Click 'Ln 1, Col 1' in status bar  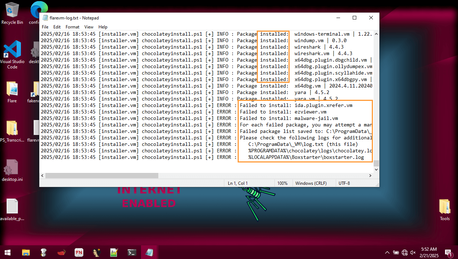238,183
